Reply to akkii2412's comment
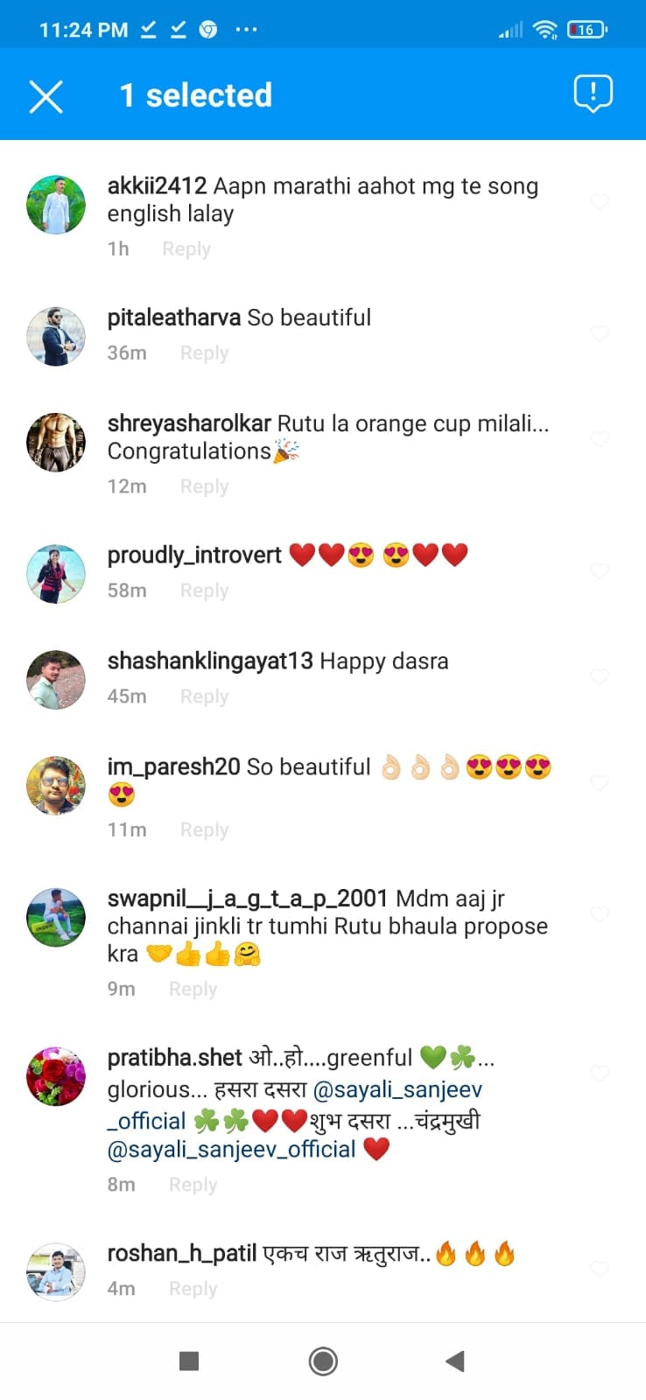This screenshot has height=1400, width=646. click(x=186, y=248)
